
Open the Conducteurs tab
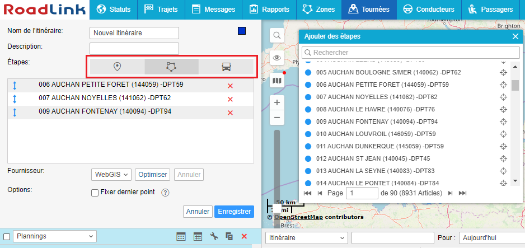click(x=429, y=10)
